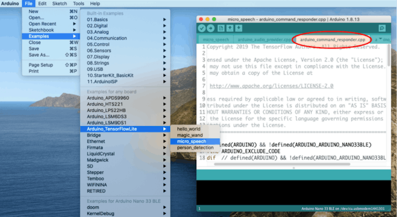Open the Arduino application menu
Viewport: 397px width, 217px height.
10,4
